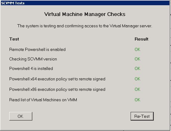Image resolution: width=171 pixels, height=131 pixels.
Task: Select 'Checking SCVMM version' test label
Action: 33,59
